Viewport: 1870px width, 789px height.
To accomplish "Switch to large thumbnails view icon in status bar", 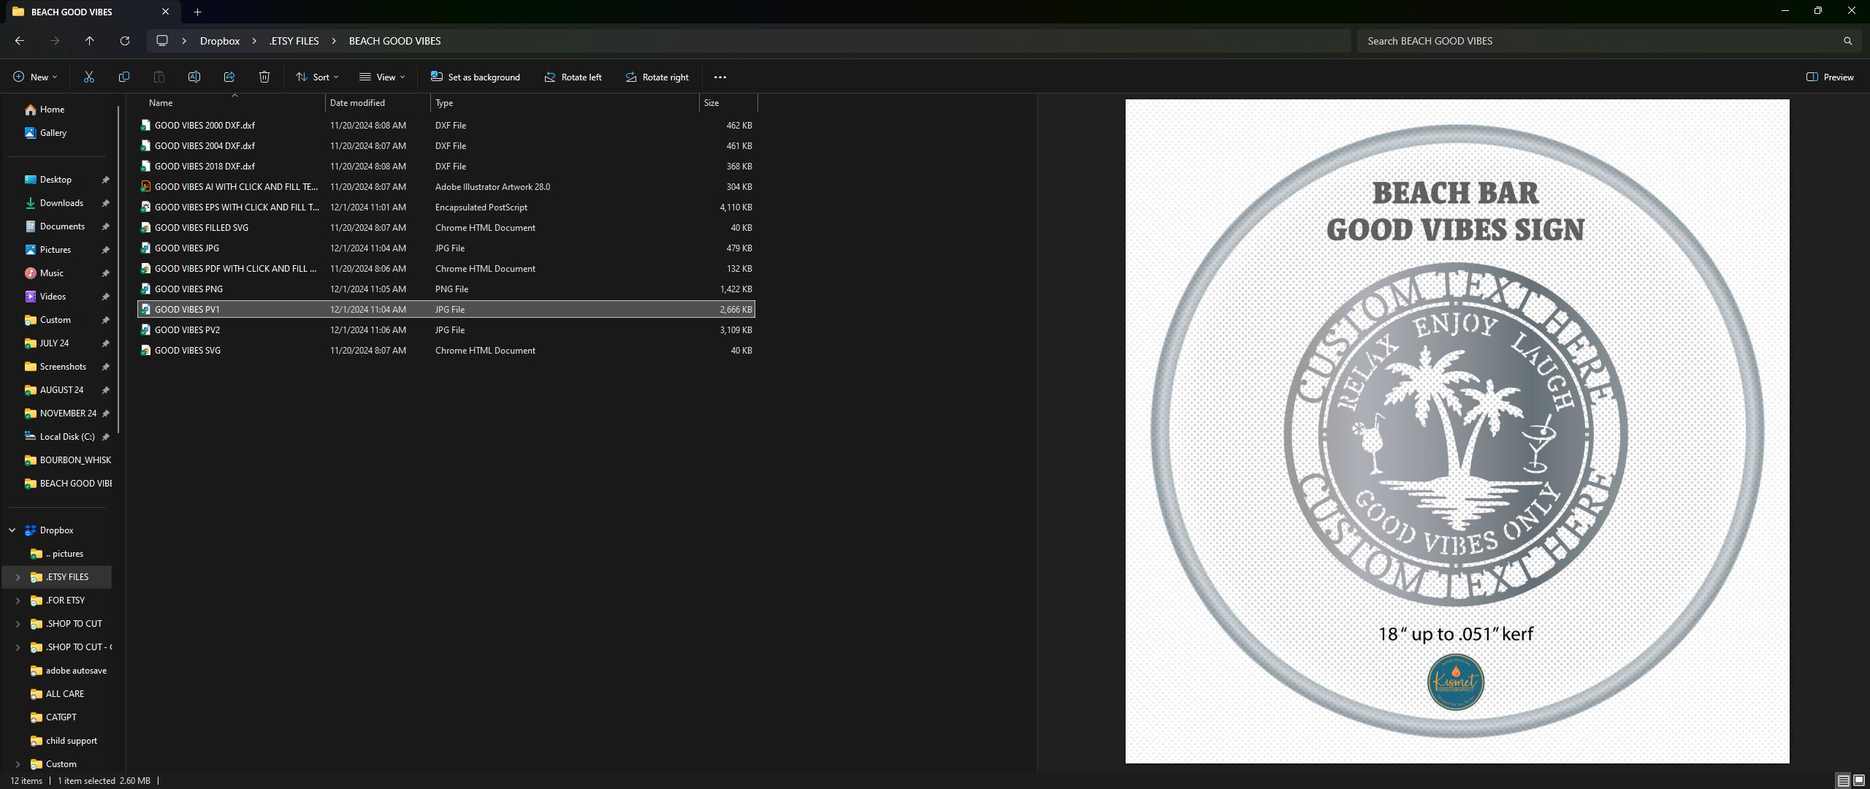I will point(1860,780).
